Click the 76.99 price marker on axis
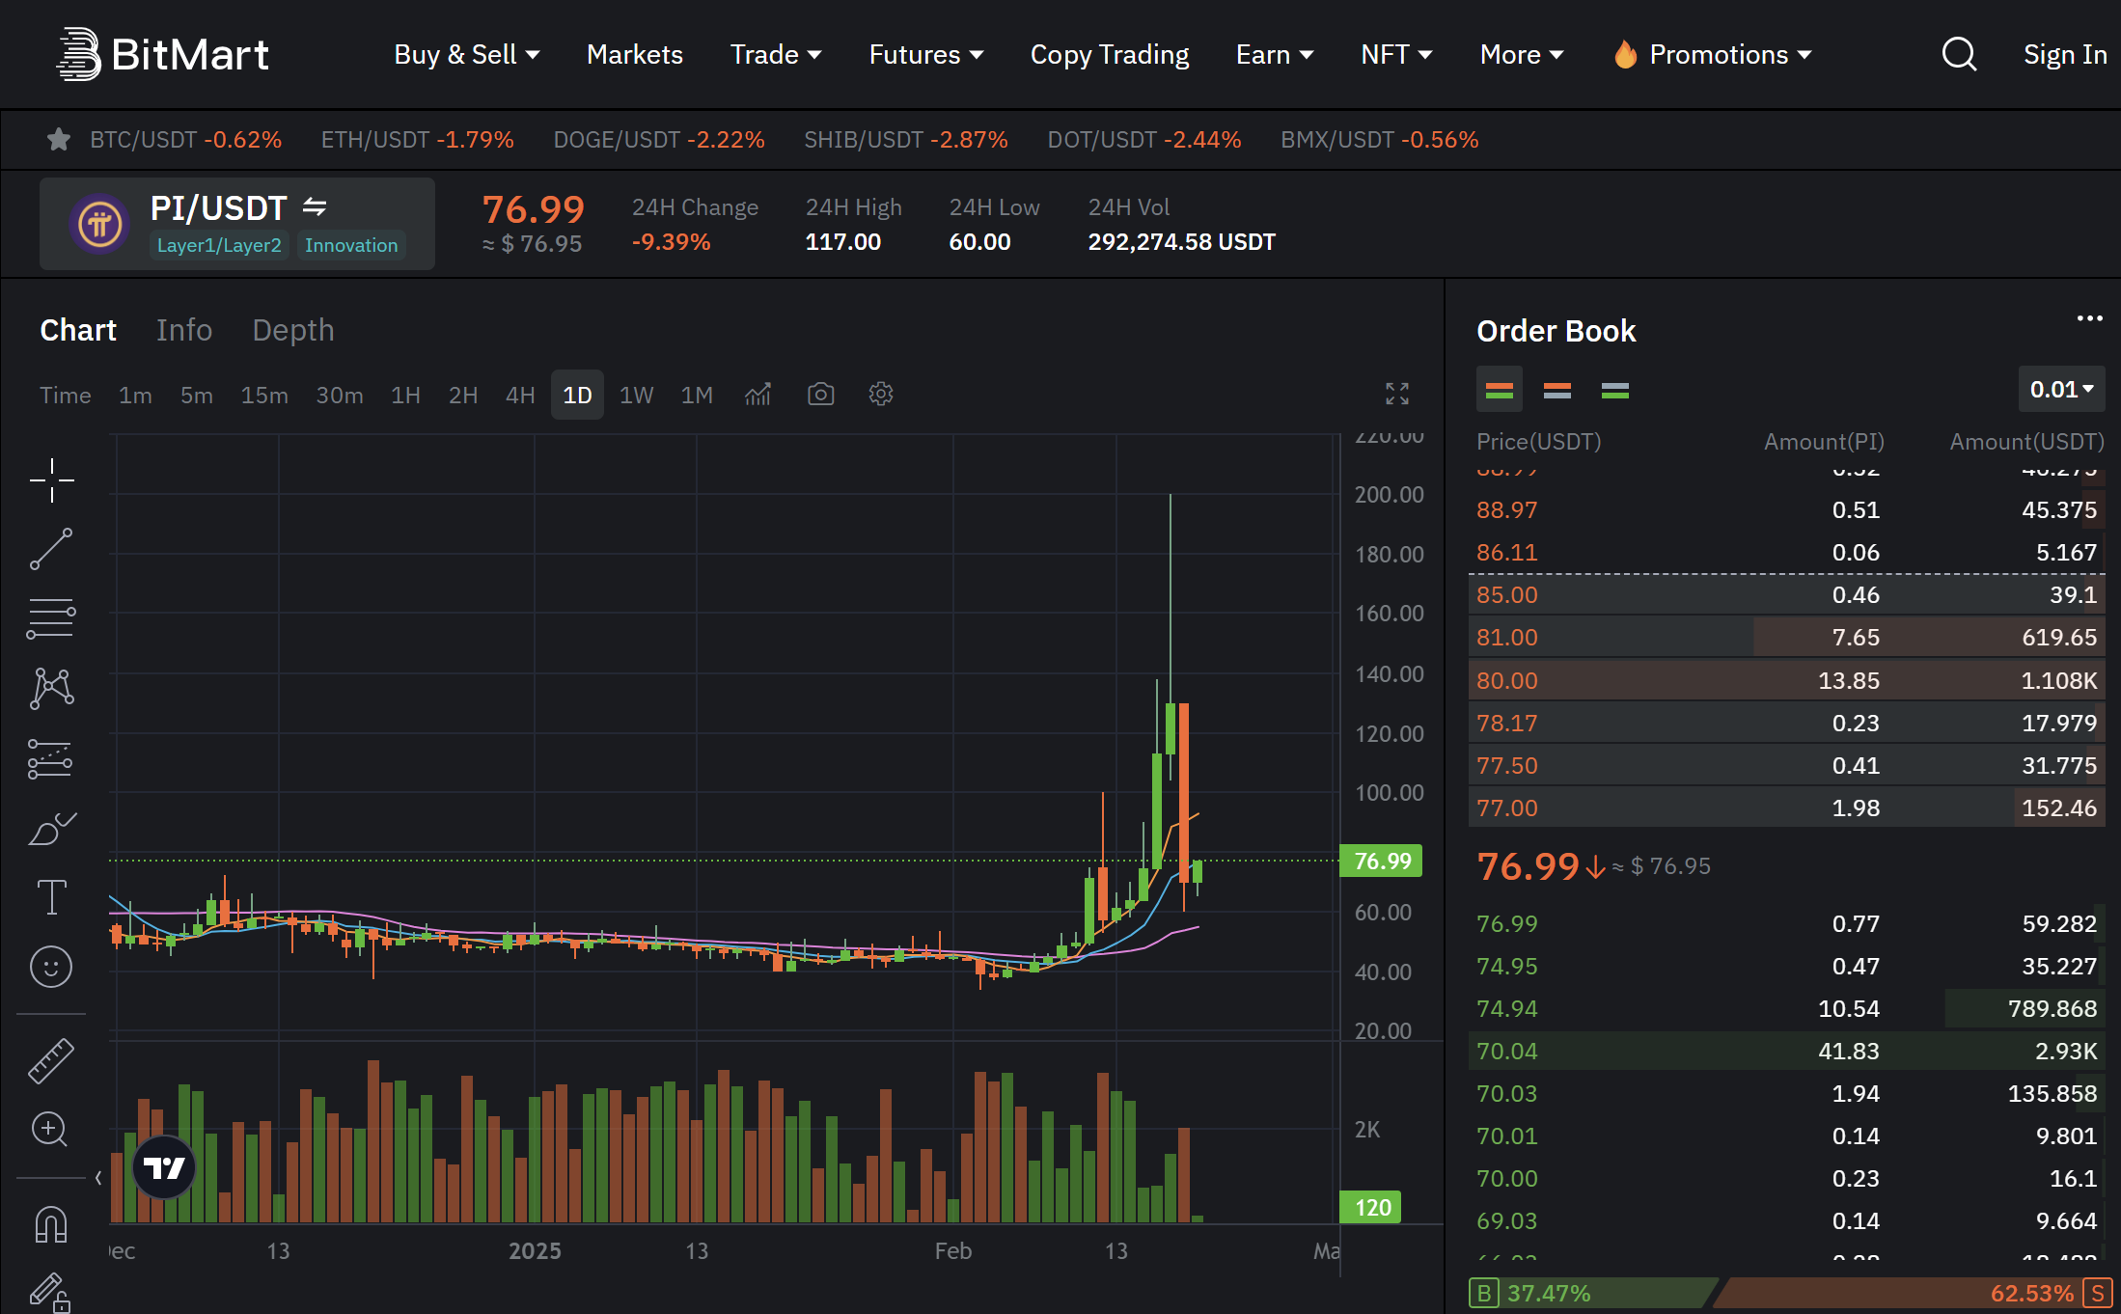Screen dimensions: 2121x1314 pos(1382,861)
